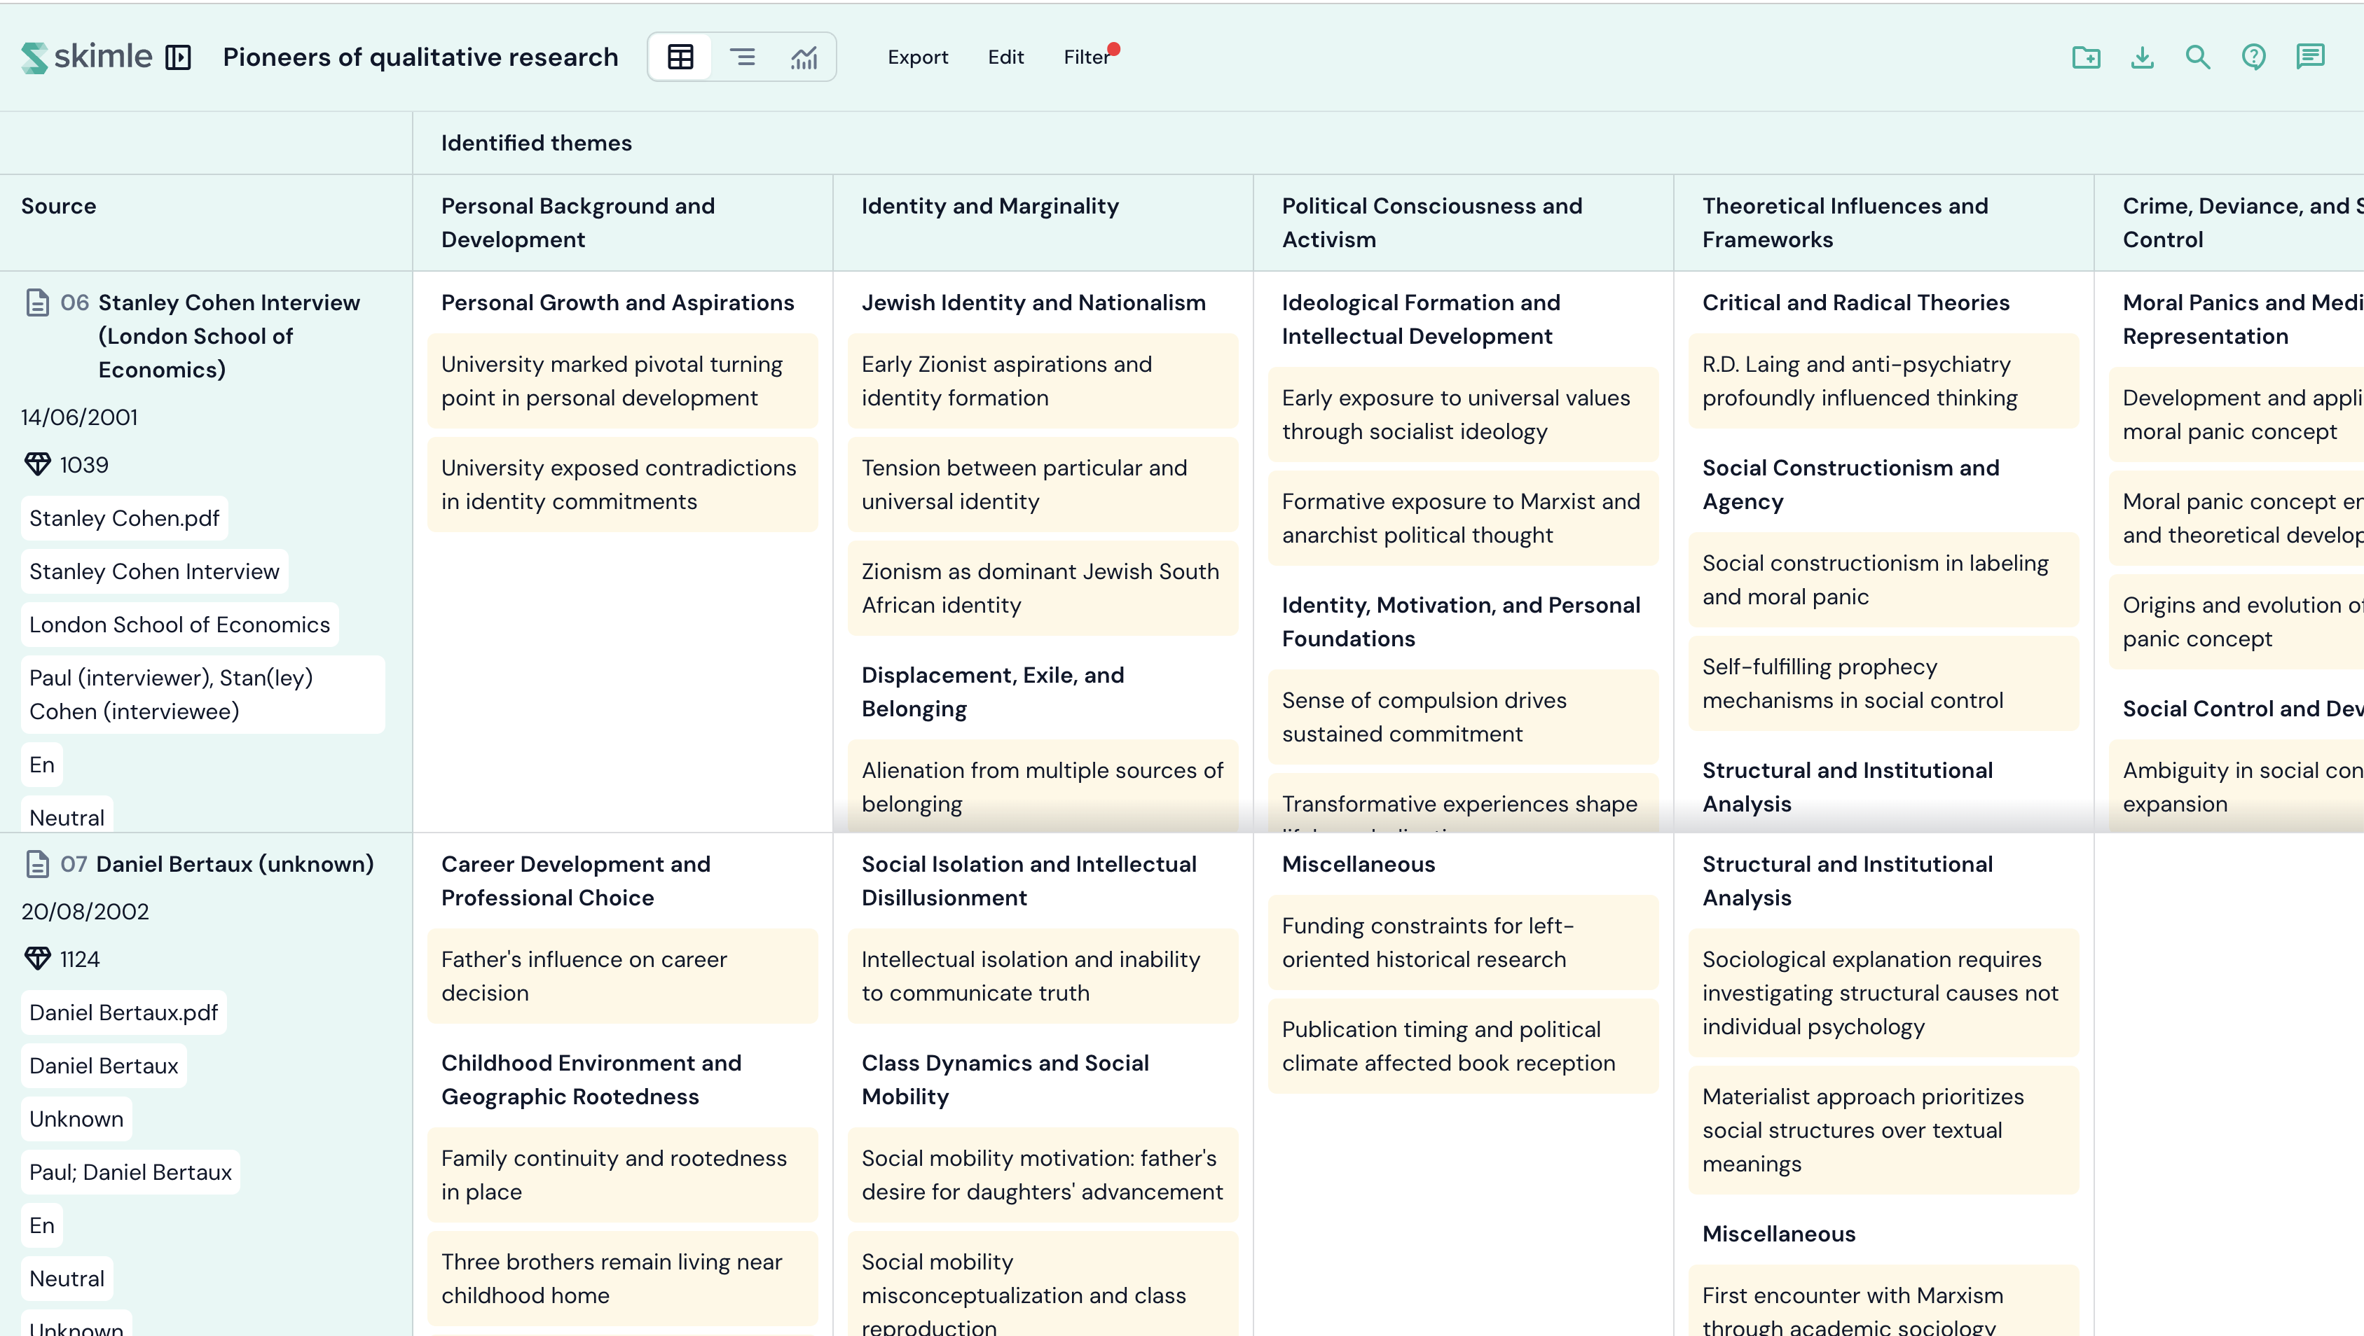Open search with magnifier icon
Screen dimensions: 2364x1336
coord(2198,57)
